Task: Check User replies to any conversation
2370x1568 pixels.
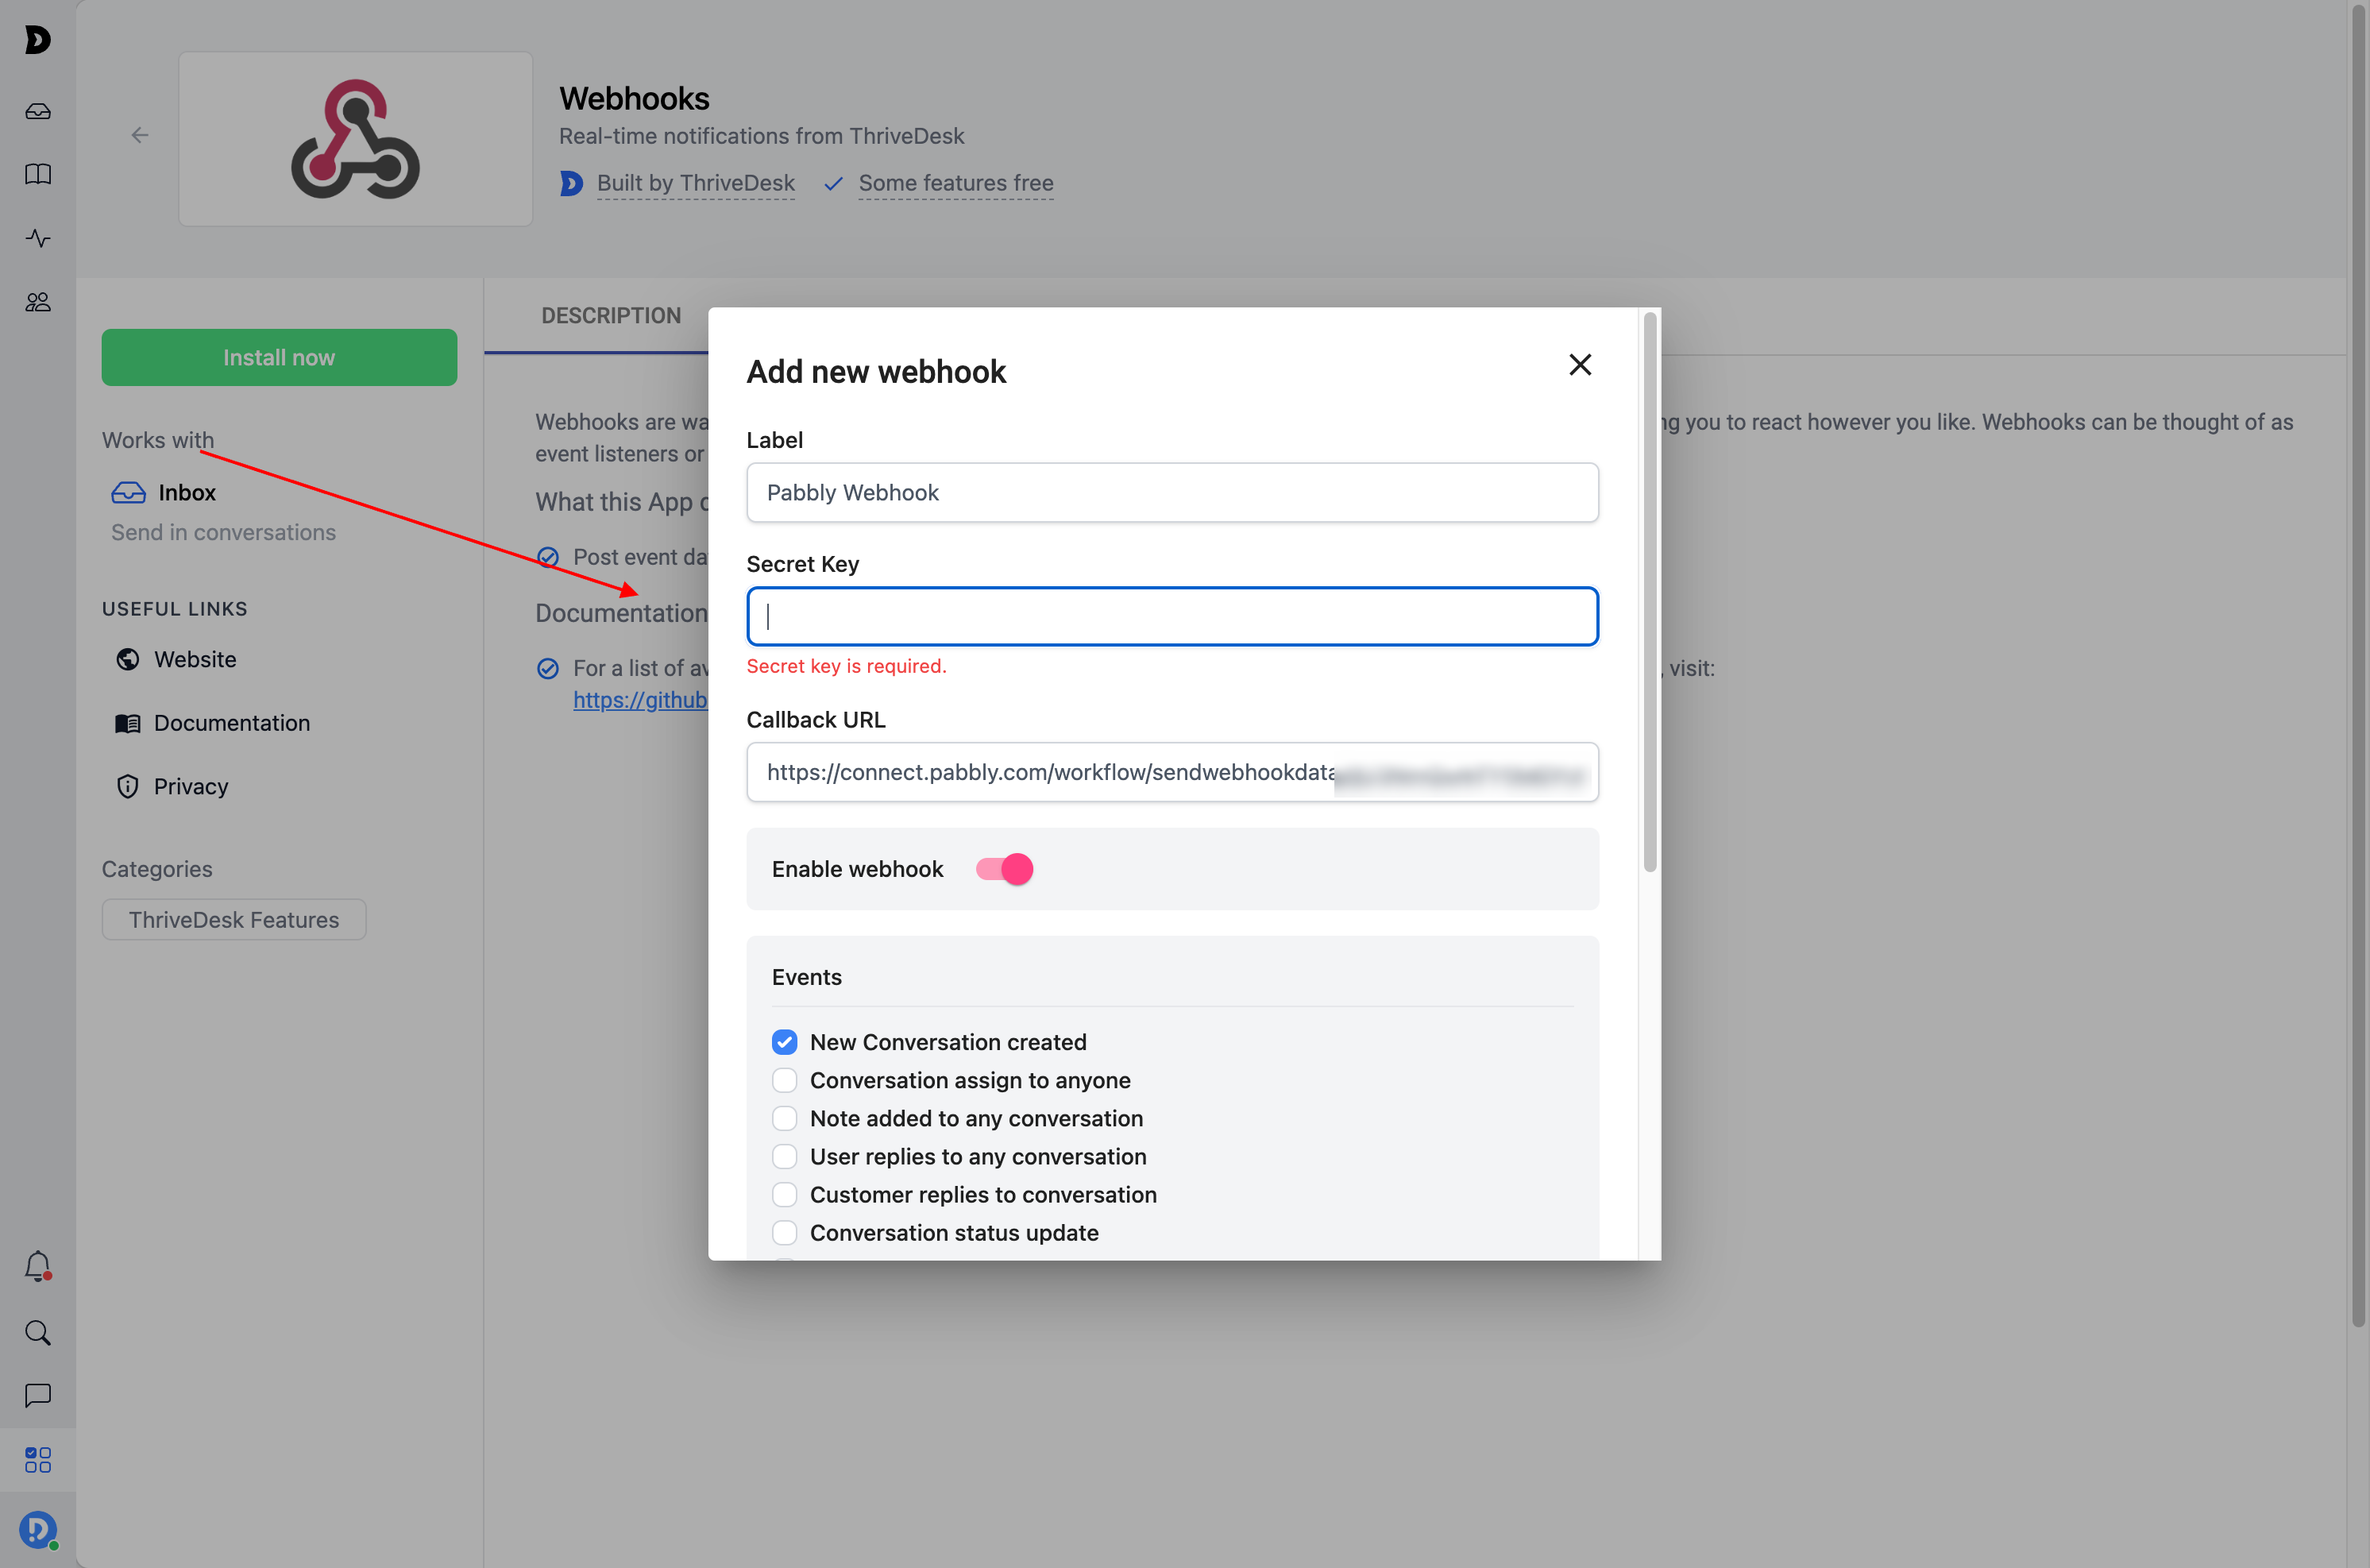Action: 785,1156
